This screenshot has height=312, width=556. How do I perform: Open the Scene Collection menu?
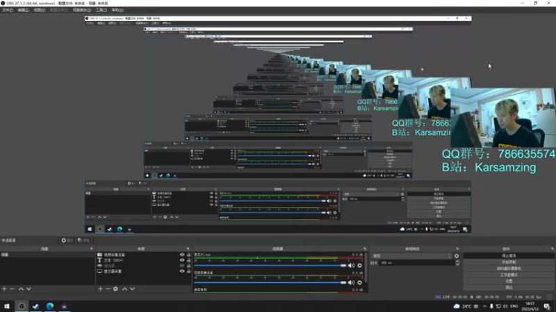coord(82,10)
